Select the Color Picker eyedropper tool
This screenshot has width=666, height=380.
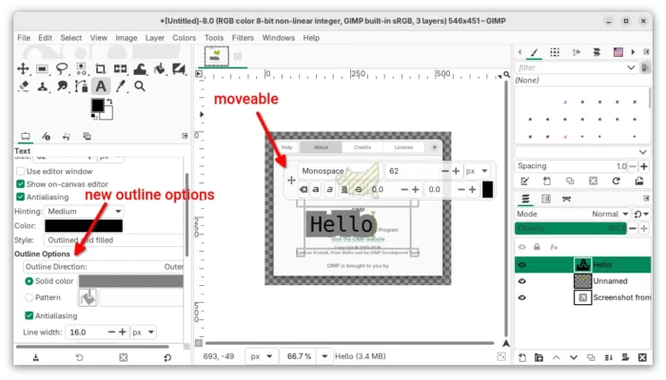point(120,86)
